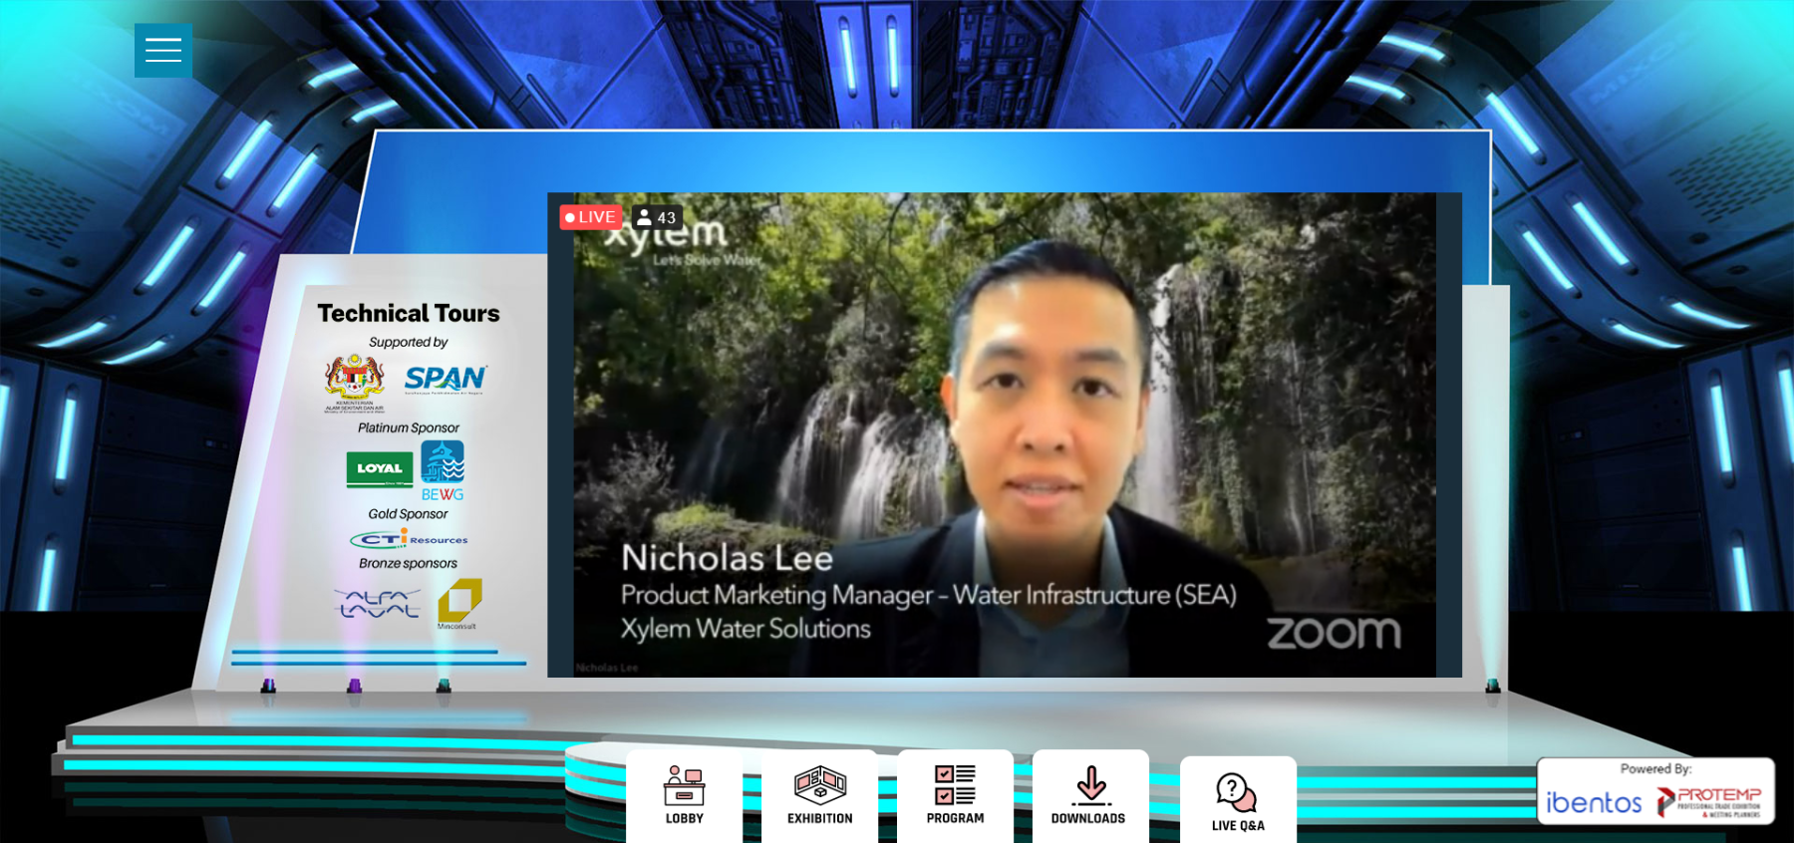Click the 'Xylem Water Solutions' caption
The width and height of the screenshot is (1794, 843).
[746, 629]
